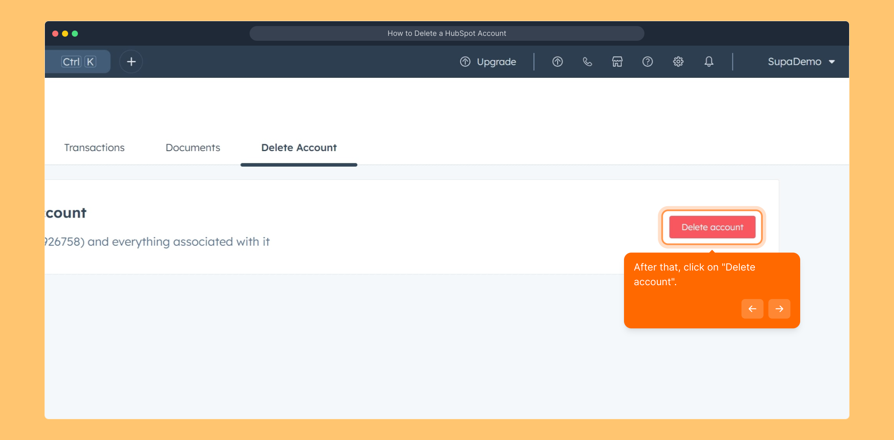Open the upgrade circle-arrow icon near phone
Screen dimensions: 894x440
[x=557, y=62]
